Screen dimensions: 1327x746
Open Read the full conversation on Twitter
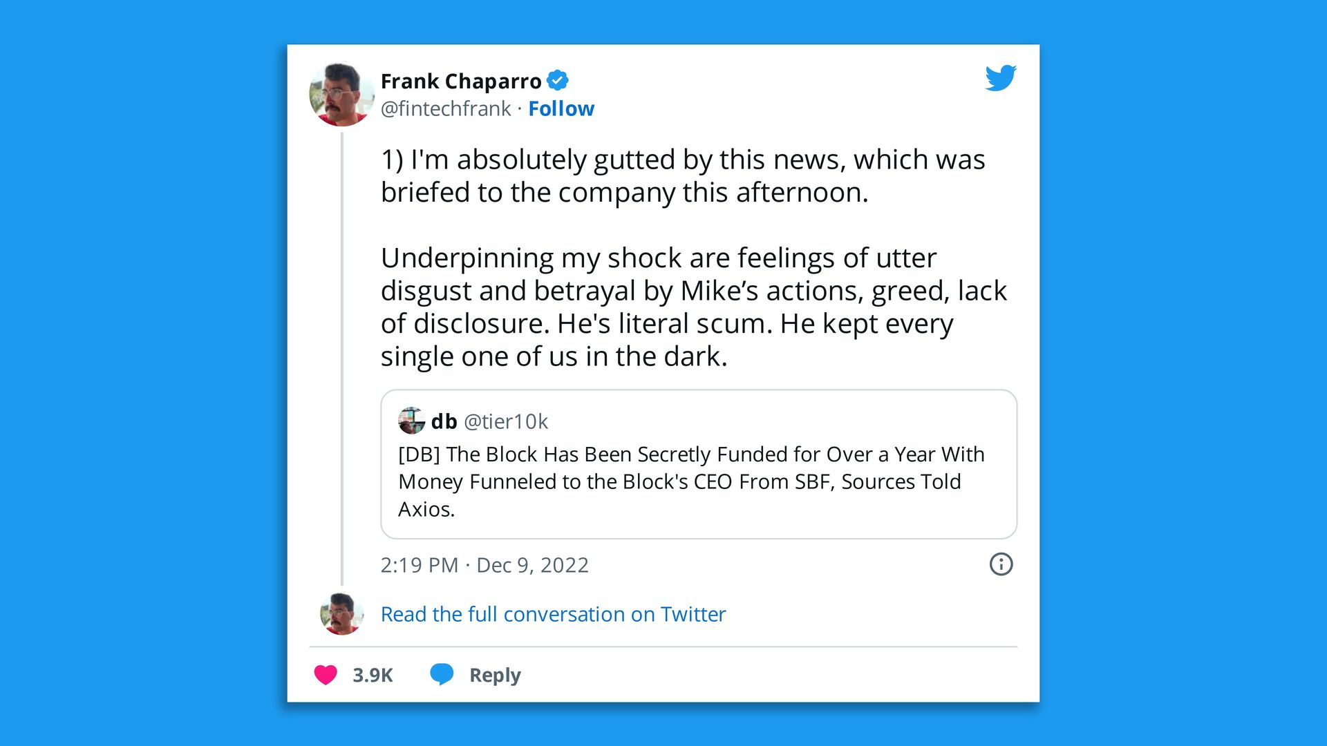click(x=552, y=614)
